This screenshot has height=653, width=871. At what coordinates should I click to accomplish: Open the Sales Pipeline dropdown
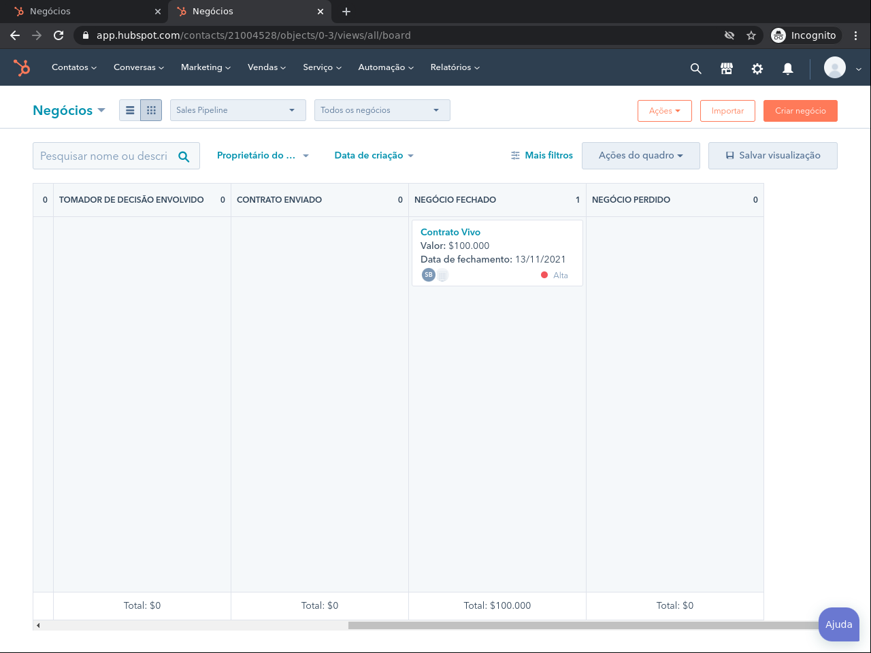238,110
